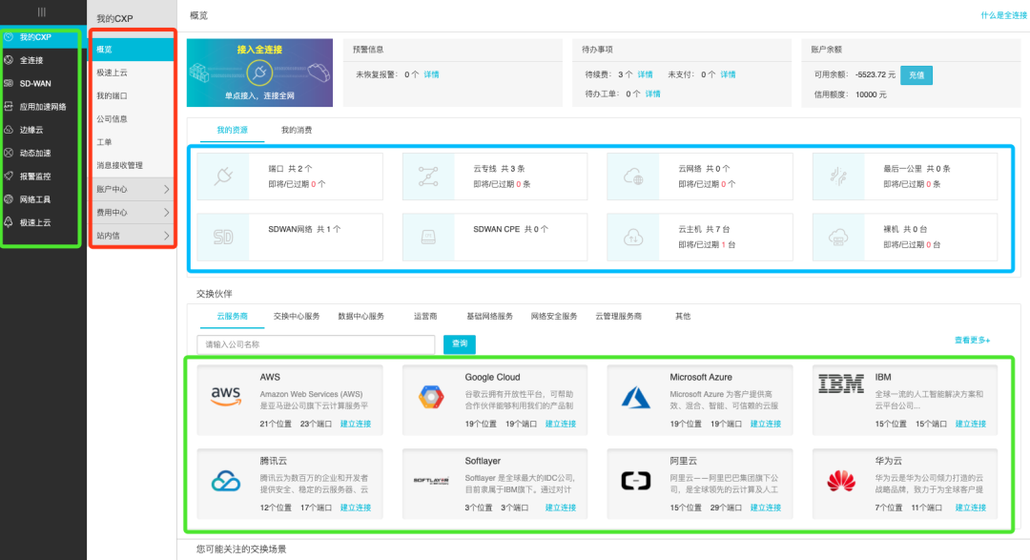
Task: Click 建立连接 link for 阿里云
Action: (x=765, y=508)
